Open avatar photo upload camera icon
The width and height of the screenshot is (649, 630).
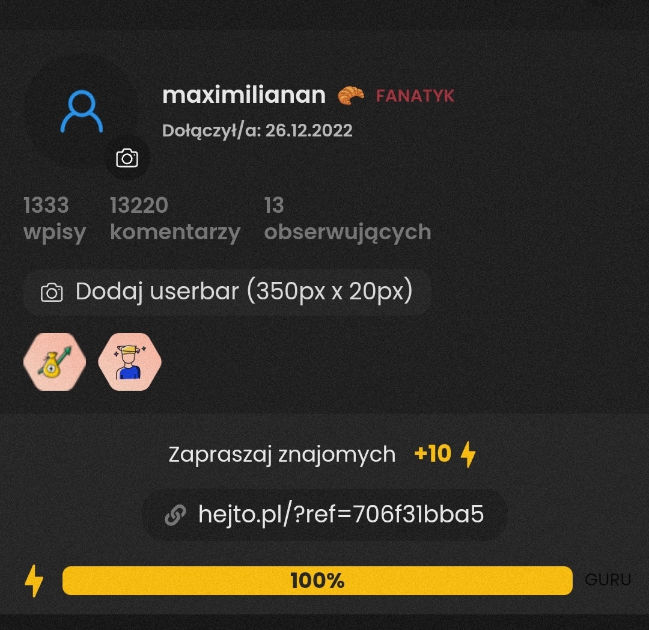click(127, 158)
